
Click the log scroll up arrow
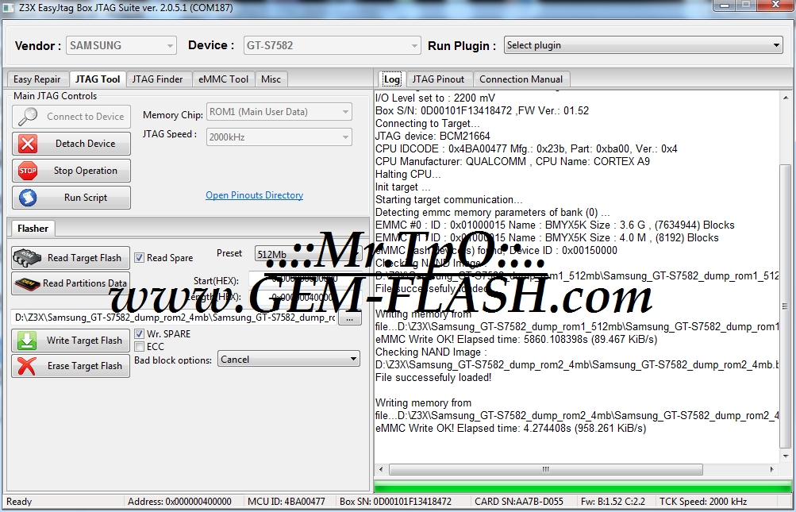(x=786, y=98)
